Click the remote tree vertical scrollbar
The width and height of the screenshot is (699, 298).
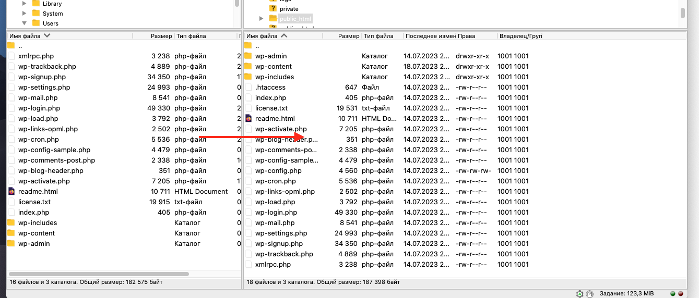pyautogui.click(x=682, y=13)
